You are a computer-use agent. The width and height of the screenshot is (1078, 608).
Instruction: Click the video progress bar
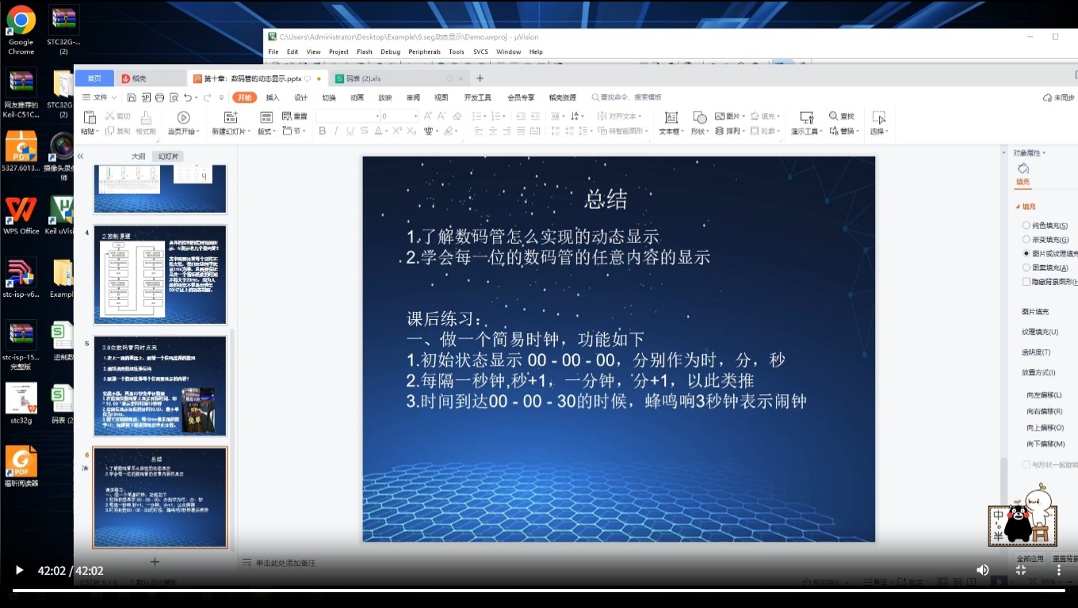[539, 590]
